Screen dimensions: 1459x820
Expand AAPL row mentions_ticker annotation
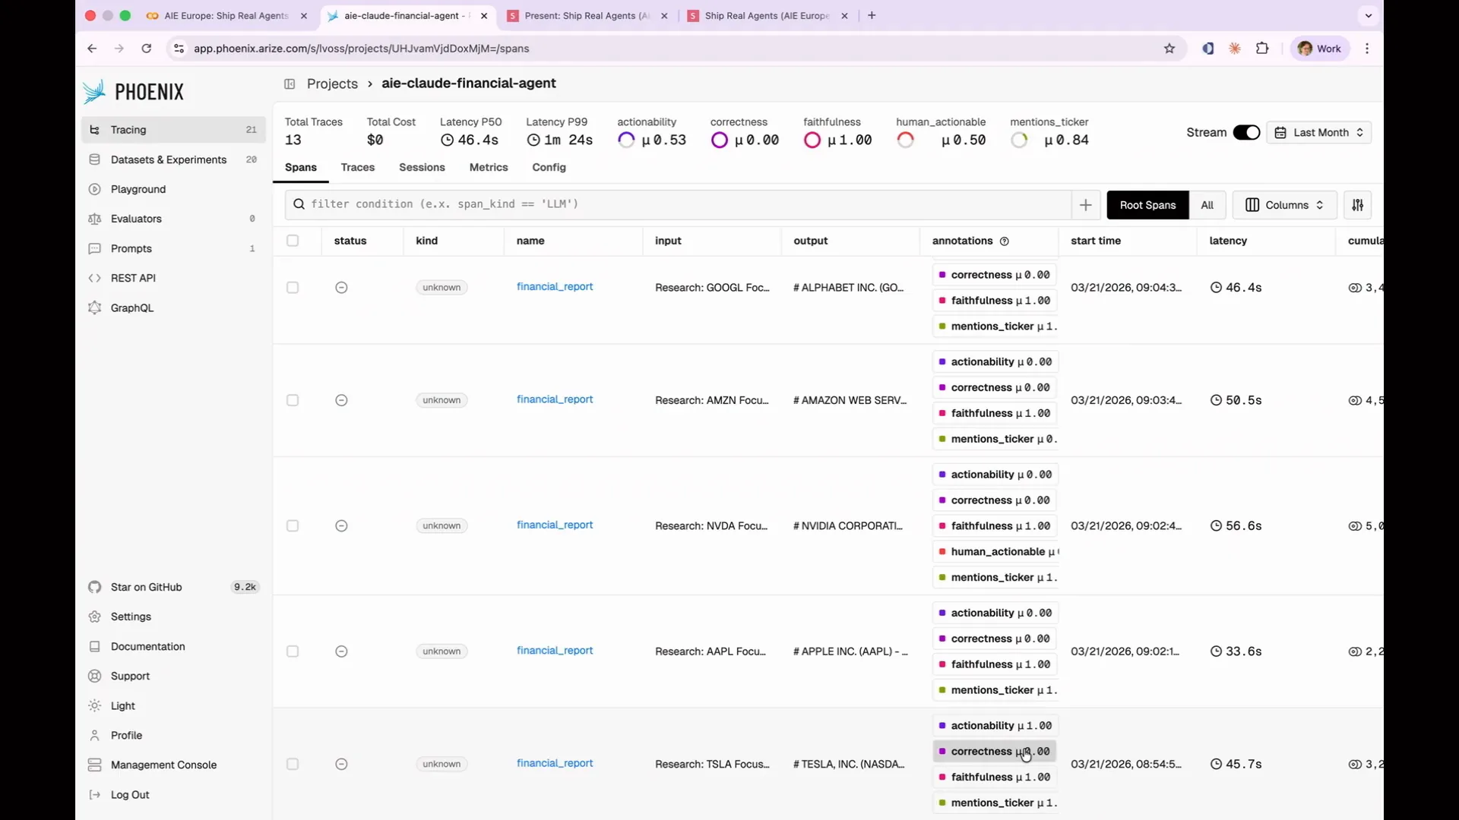[x=996, y=690]
